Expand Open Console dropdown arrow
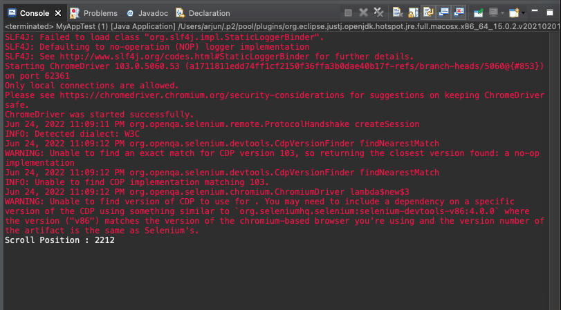The image size is (561, 310). (x=523, y=13)
